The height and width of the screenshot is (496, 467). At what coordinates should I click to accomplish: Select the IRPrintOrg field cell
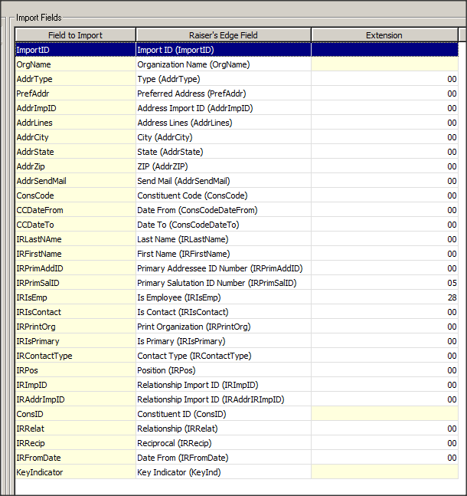tap(76, 327)
